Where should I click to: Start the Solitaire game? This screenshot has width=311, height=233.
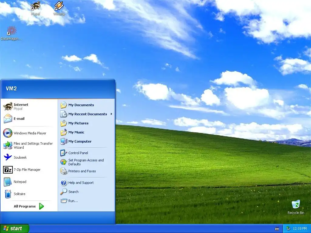[x=29, y=194]
